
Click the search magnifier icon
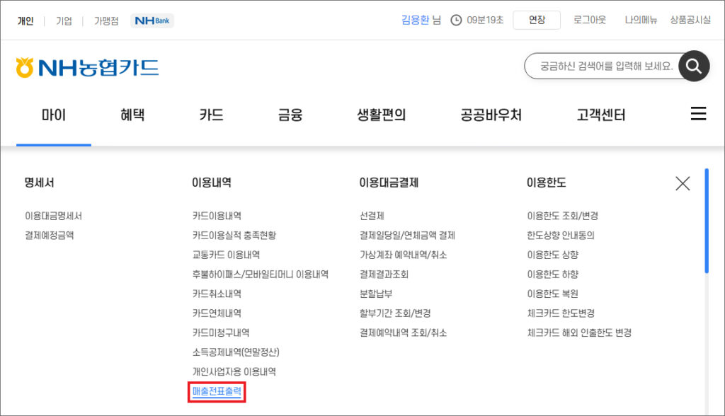(694, 66)
